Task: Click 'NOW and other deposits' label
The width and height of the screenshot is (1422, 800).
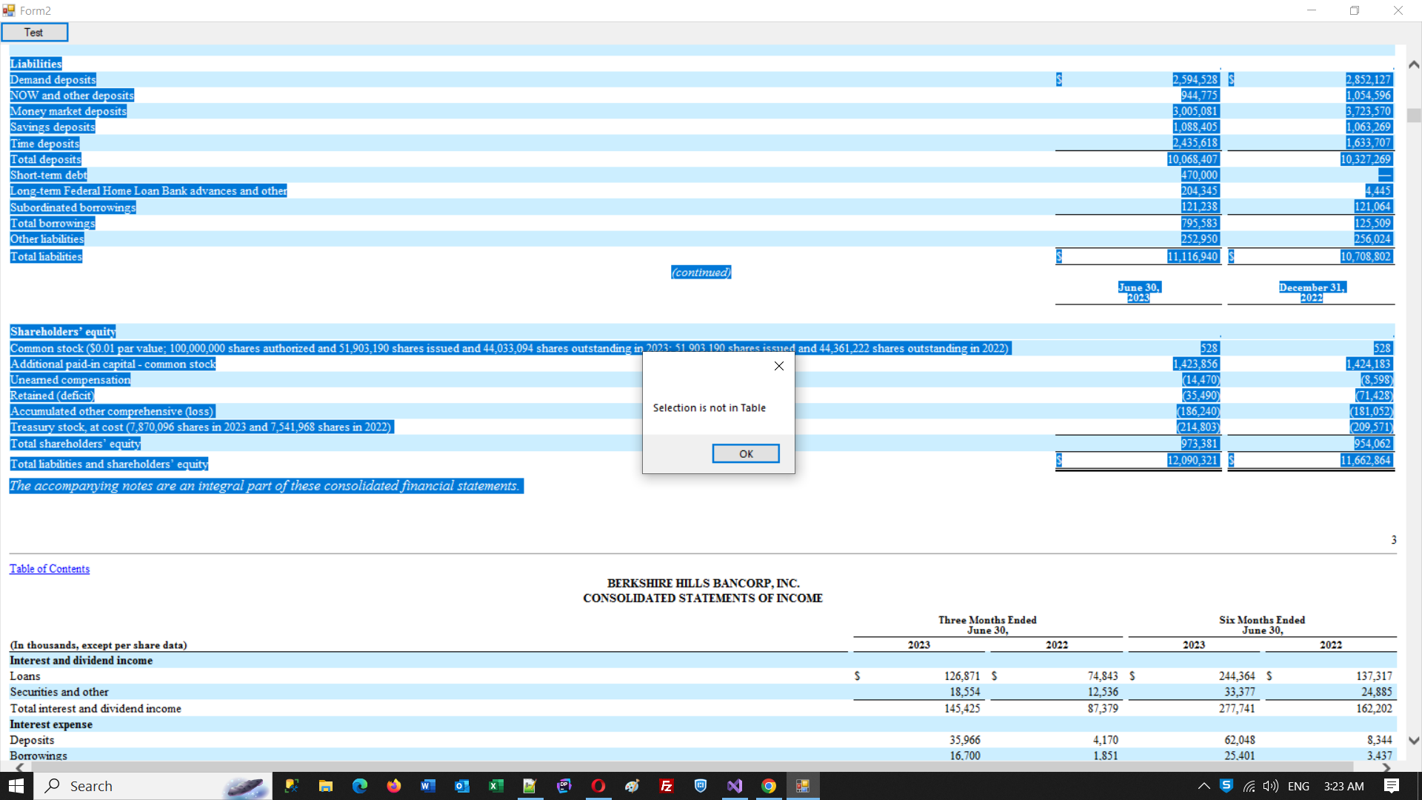Action: (72, 96)
